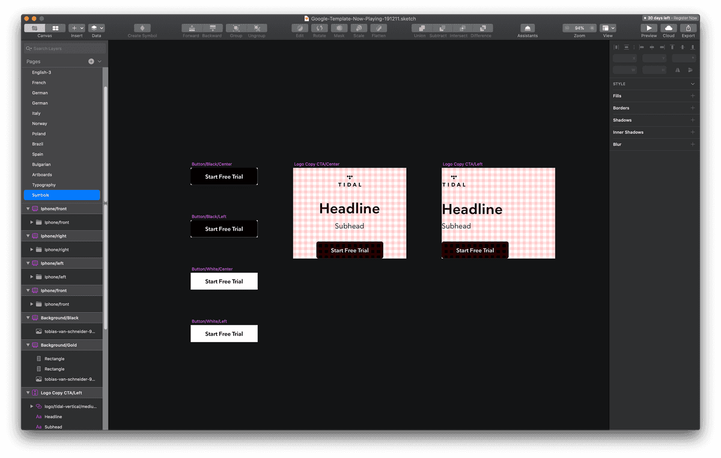Click the Subtract boolean icon
721x458 pixels.
click(x=442, y=28)
